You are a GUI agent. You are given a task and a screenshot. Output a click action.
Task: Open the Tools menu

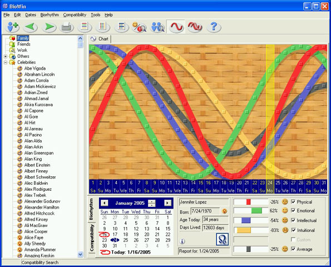coord(96,15)
